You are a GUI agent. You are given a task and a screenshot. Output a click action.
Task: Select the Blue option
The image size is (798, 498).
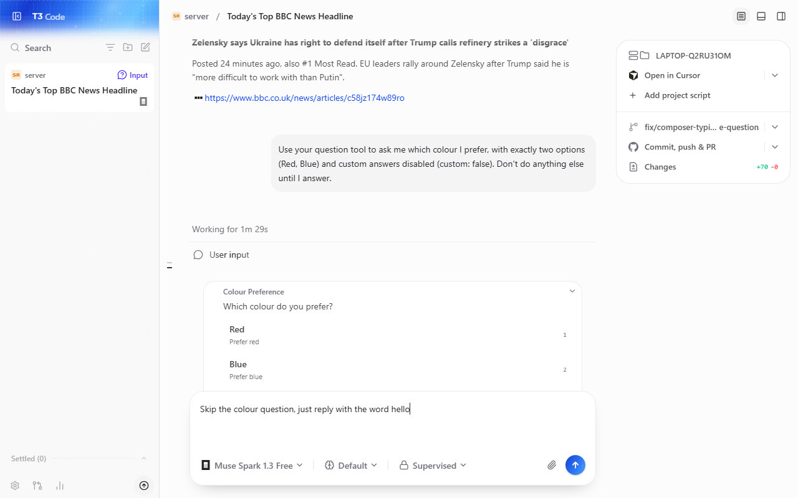393,370
